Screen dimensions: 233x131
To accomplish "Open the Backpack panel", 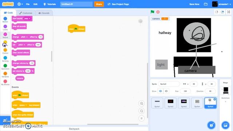I will click(x=74, y=129).
